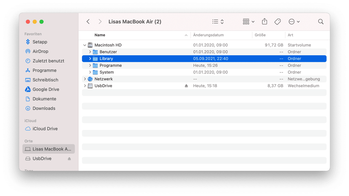This screenshot has height=196, width=349.
Task: Expand the Benutzer folder
Action: coord(90,52)
